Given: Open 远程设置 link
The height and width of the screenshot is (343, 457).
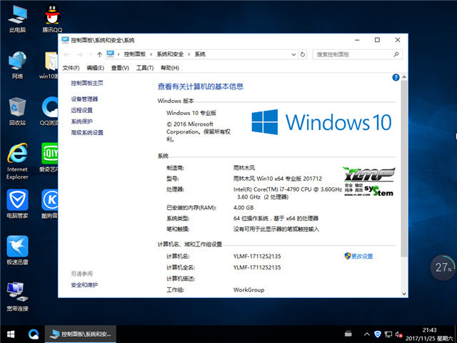Looking at the screenshot, I should click(x=82, y=110).
